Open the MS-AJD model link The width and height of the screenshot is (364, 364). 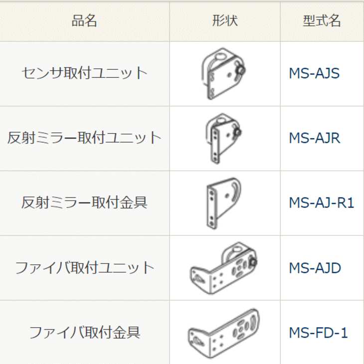[315, 268]
